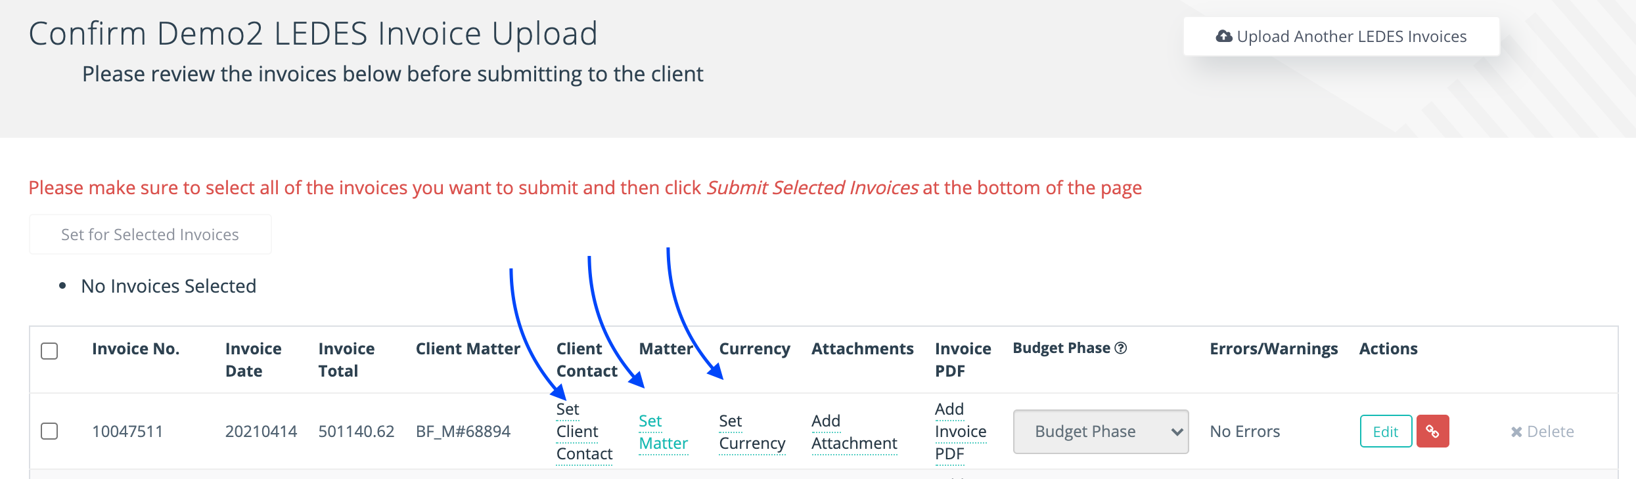This screenshot has height=479, width=1636.
Task: Click the Invoice No. column header
Action: click(x=135, y=348)
